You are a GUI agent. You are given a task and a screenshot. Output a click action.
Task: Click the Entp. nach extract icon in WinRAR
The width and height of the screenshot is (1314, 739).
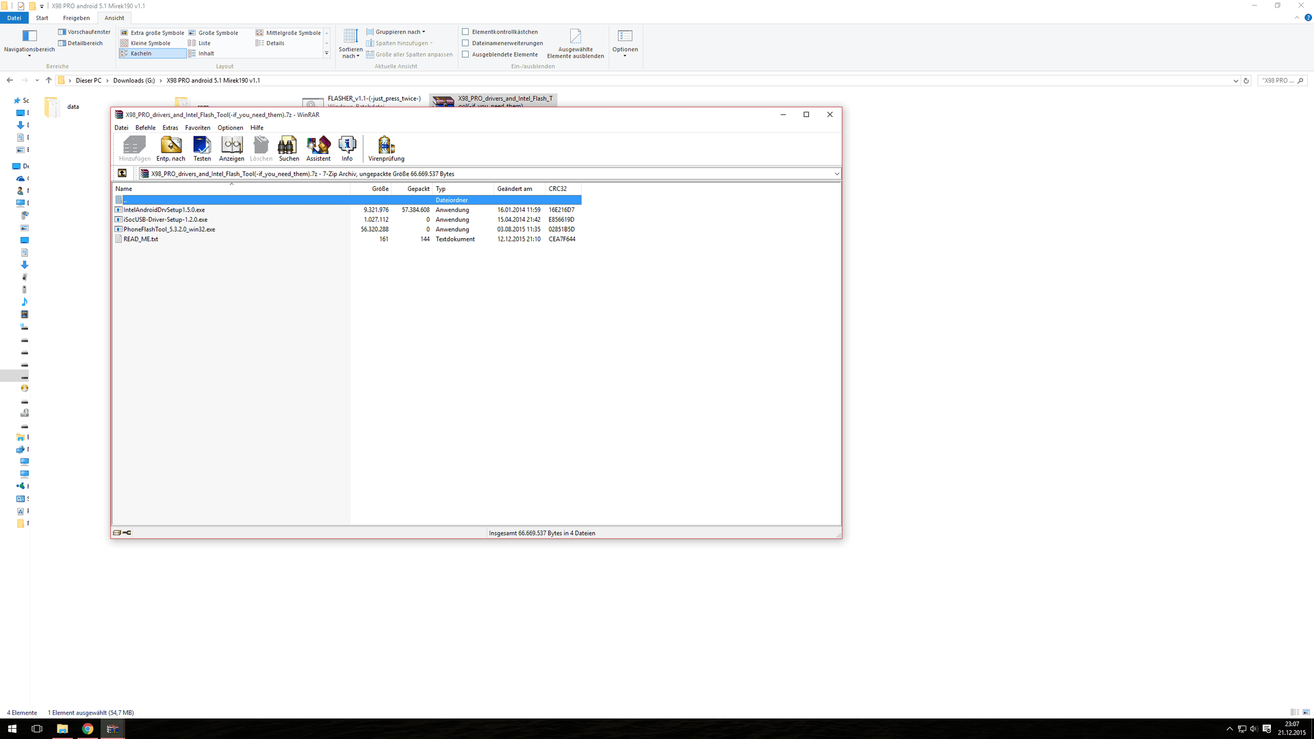pyautogui.click(x=171, y=148)
